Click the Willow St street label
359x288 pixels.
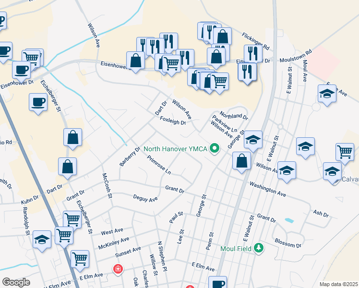click(154, 264)
